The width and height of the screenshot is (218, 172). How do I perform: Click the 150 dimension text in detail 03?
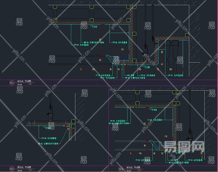coord(140,154)
